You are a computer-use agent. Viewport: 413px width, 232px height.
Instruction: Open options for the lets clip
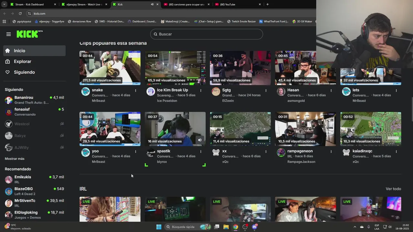(x=396, y=91)
